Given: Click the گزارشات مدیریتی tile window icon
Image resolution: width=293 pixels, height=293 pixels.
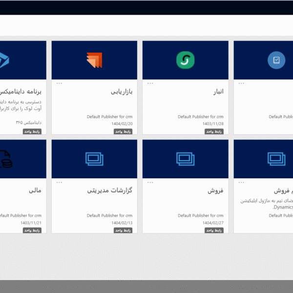Looking at the screenshot, I should coord(94,158).
